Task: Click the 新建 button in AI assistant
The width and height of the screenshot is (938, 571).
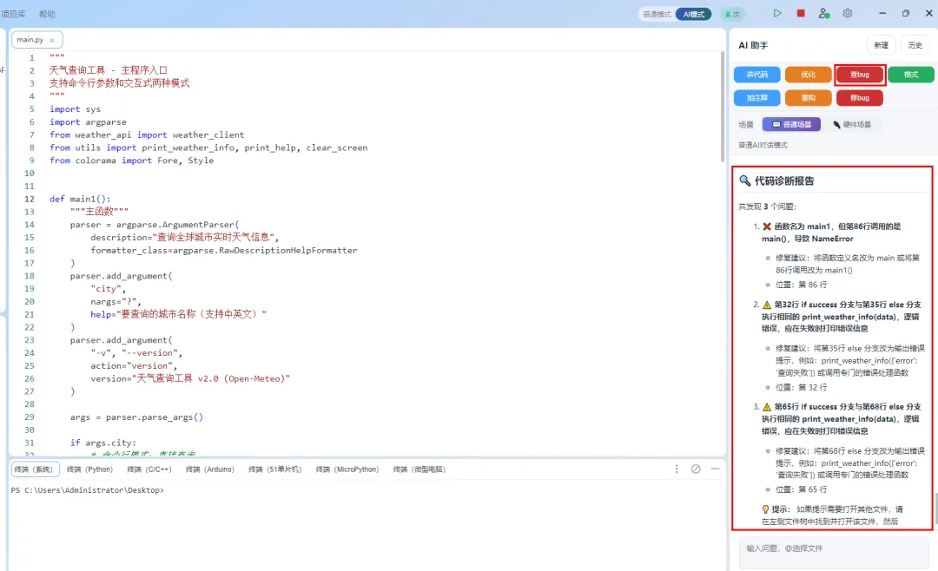Action: 882,45
